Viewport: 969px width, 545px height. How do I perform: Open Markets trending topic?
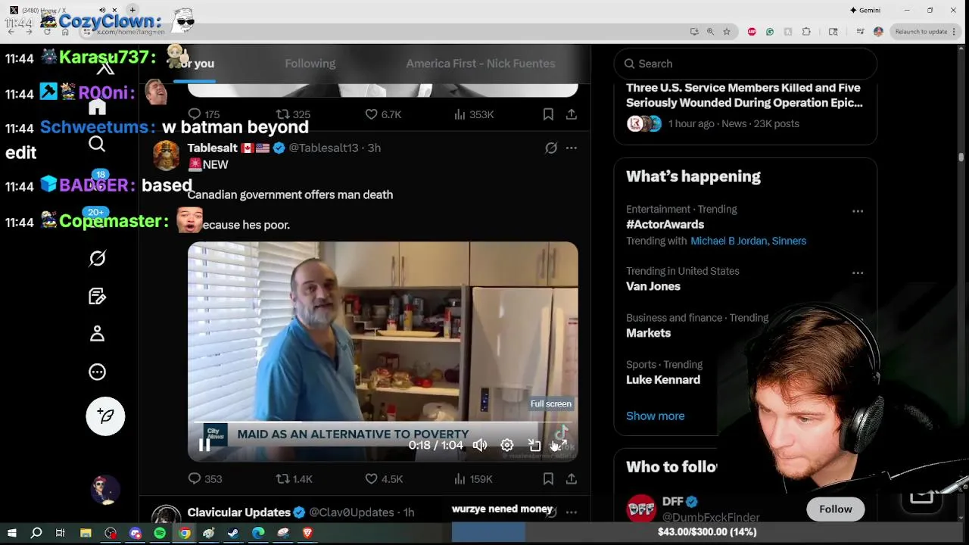tap(648, 333)
